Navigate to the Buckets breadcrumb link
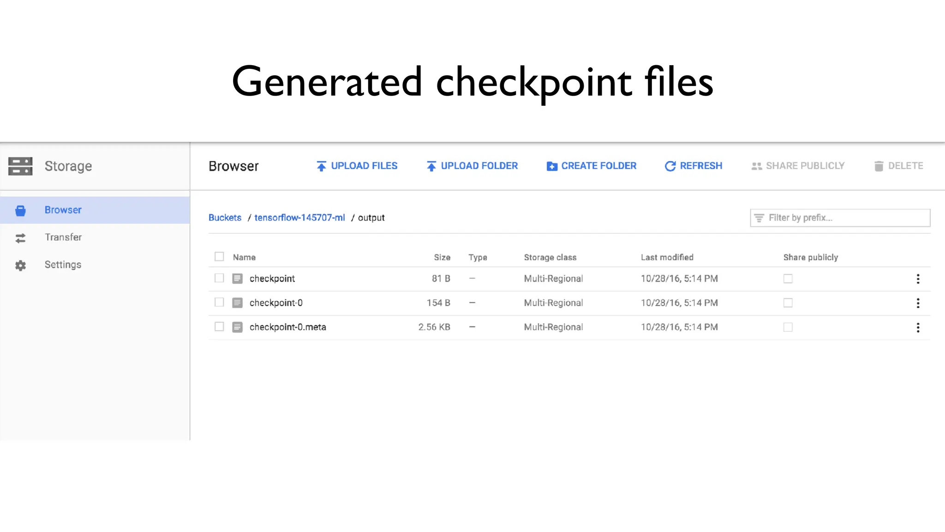The image size is (945, 532). coord(225,218)
